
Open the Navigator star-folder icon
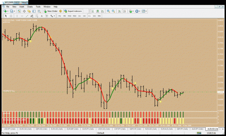[29, 11]
